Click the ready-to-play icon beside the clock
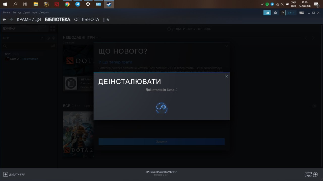 (x=53, y=38)
